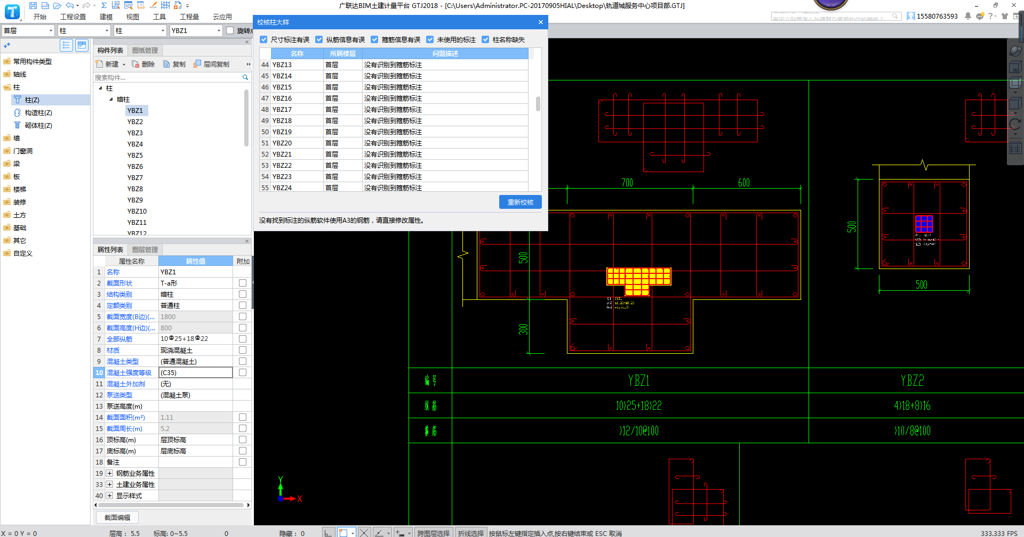1024x537 pixels.
Task: Click the Redo arrow icon
Action: pyautogui.click(x=86, y=5)
